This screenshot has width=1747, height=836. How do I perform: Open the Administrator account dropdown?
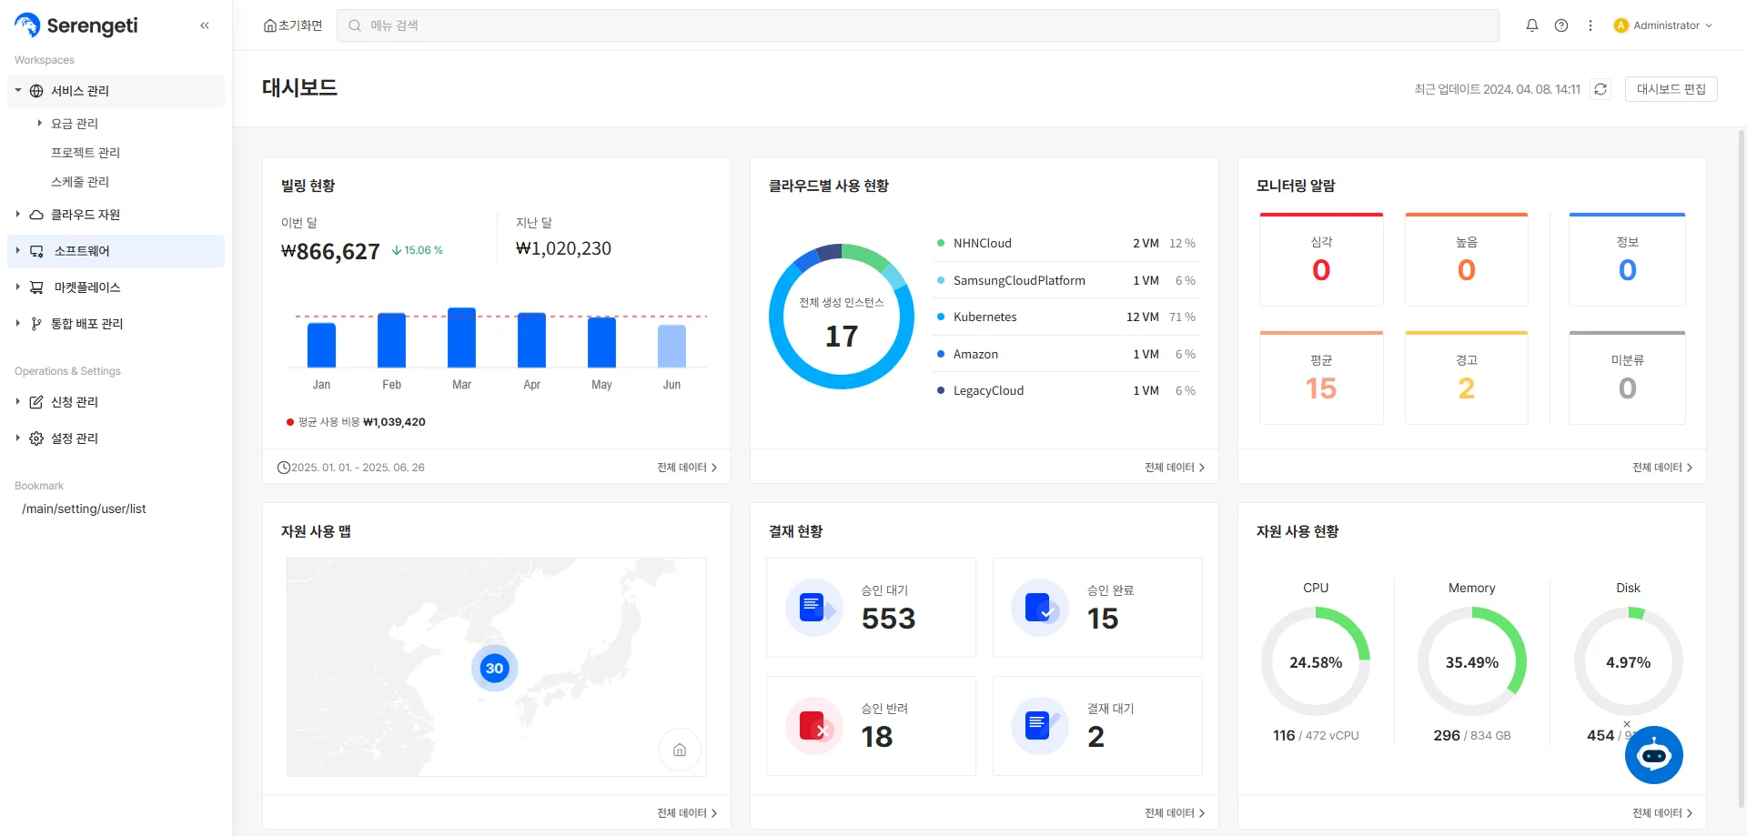[1663, 25]
